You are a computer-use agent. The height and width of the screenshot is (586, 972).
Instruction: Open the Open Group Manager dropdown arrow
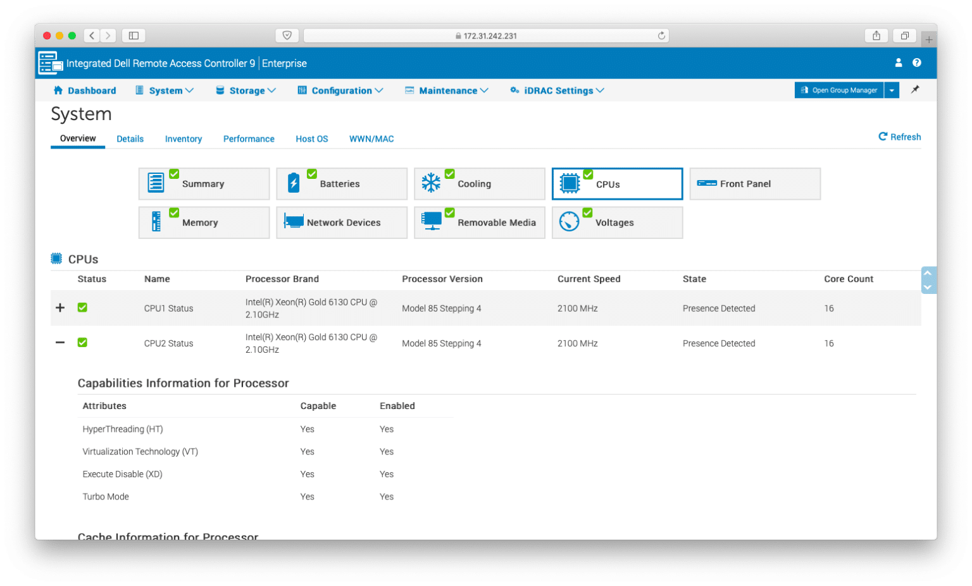892,90
